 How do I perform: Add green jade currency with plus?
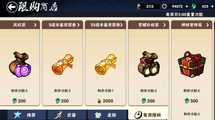click(212, 7)
